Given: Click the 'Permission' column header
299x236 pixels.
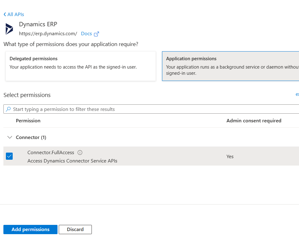Looking at the screenshot, I should [x=28, y=121].
